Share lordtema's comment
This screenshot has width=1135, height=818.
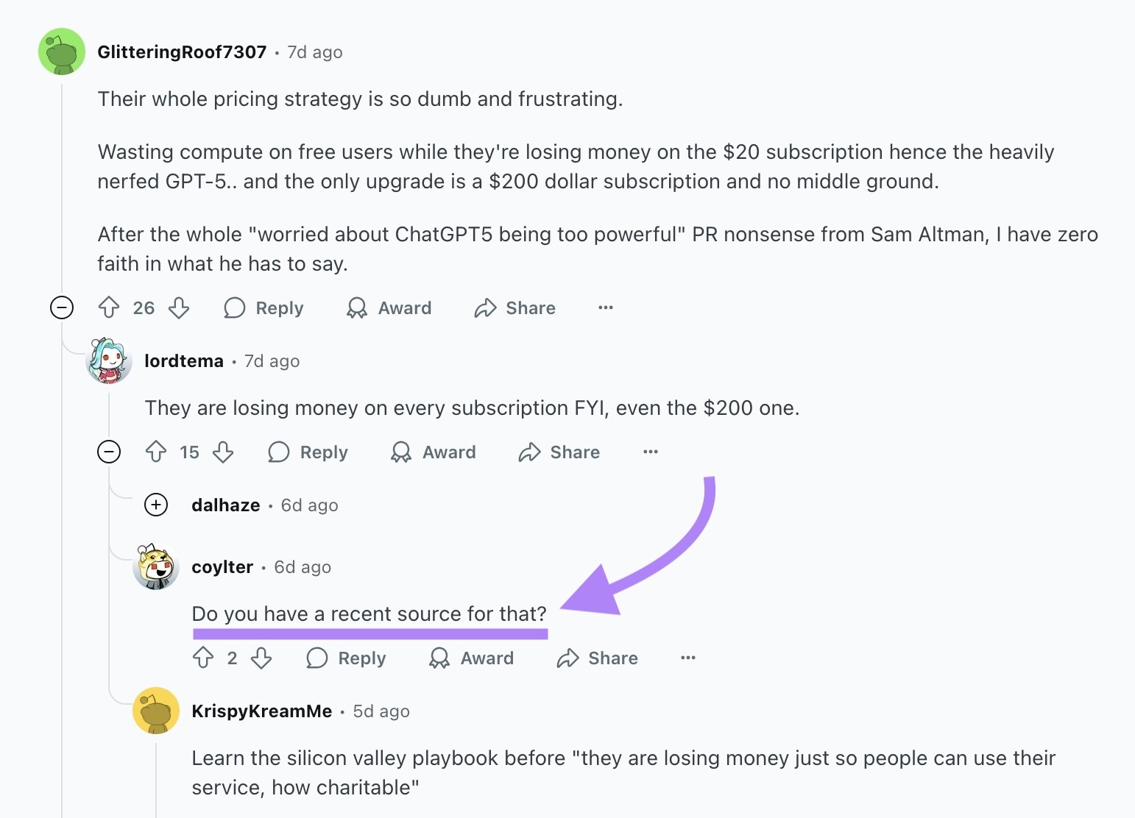558,452
